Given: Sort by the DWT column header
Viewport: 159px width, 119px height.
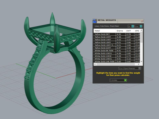Looking at the screenshot, I should click(x=130, y=31).
